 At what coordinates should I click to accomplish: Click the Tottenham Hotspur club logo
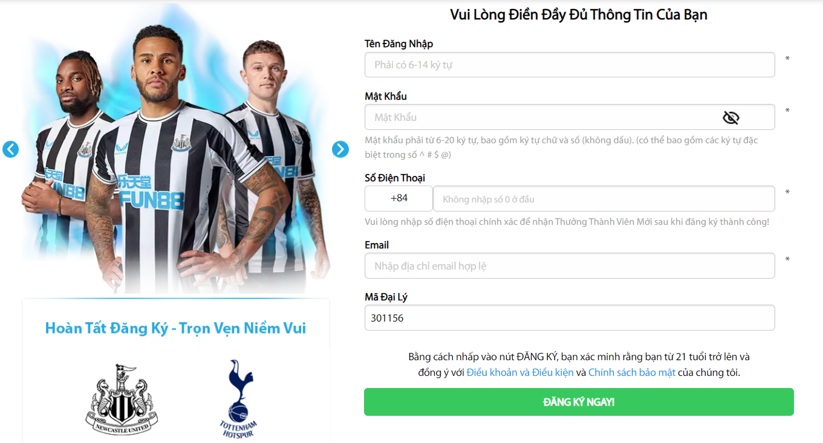238,399
